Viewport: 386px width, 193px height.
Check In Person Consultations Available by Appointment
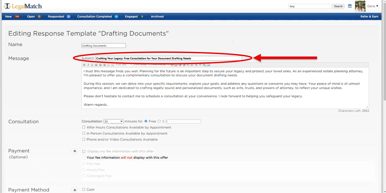point(84,133)
